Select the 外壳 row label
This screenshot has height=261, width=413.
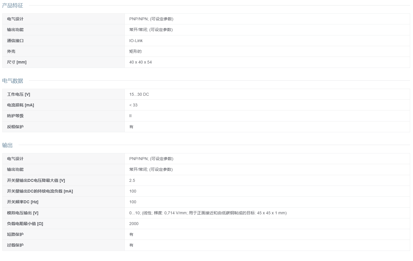click(x=11, y=51)
